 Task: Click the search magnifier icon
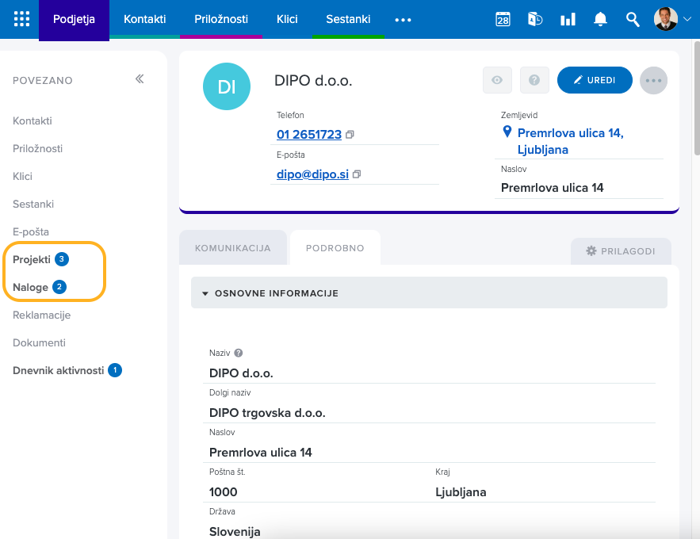[x=632, y=20]
